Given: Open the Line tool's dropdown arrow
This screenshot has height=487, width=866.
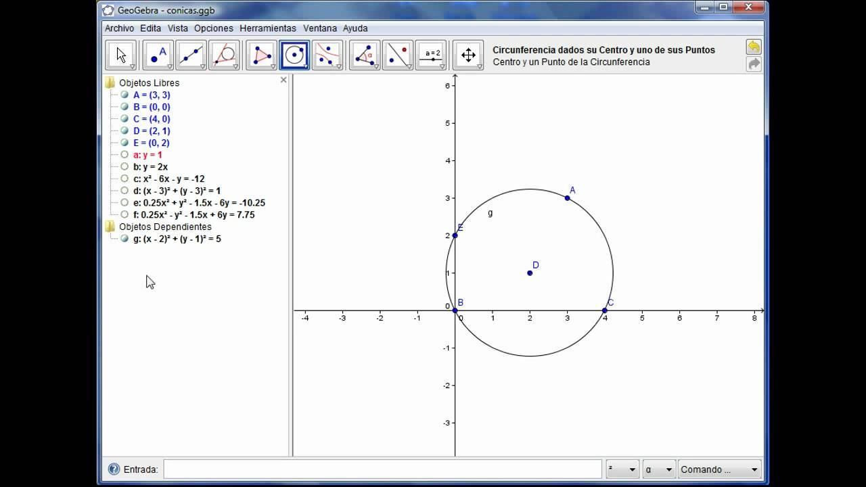Looking at the screenshot, I should pyautogui.click(x=202, y=66).
